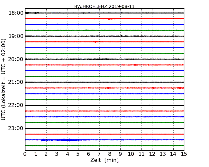Select x-axis tick label 15
Viewport: 209px width, 167px height.
click(x=184, y=154)
